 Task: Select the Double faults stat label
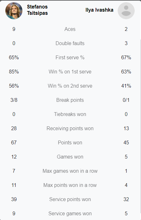[x=70, y=43]
